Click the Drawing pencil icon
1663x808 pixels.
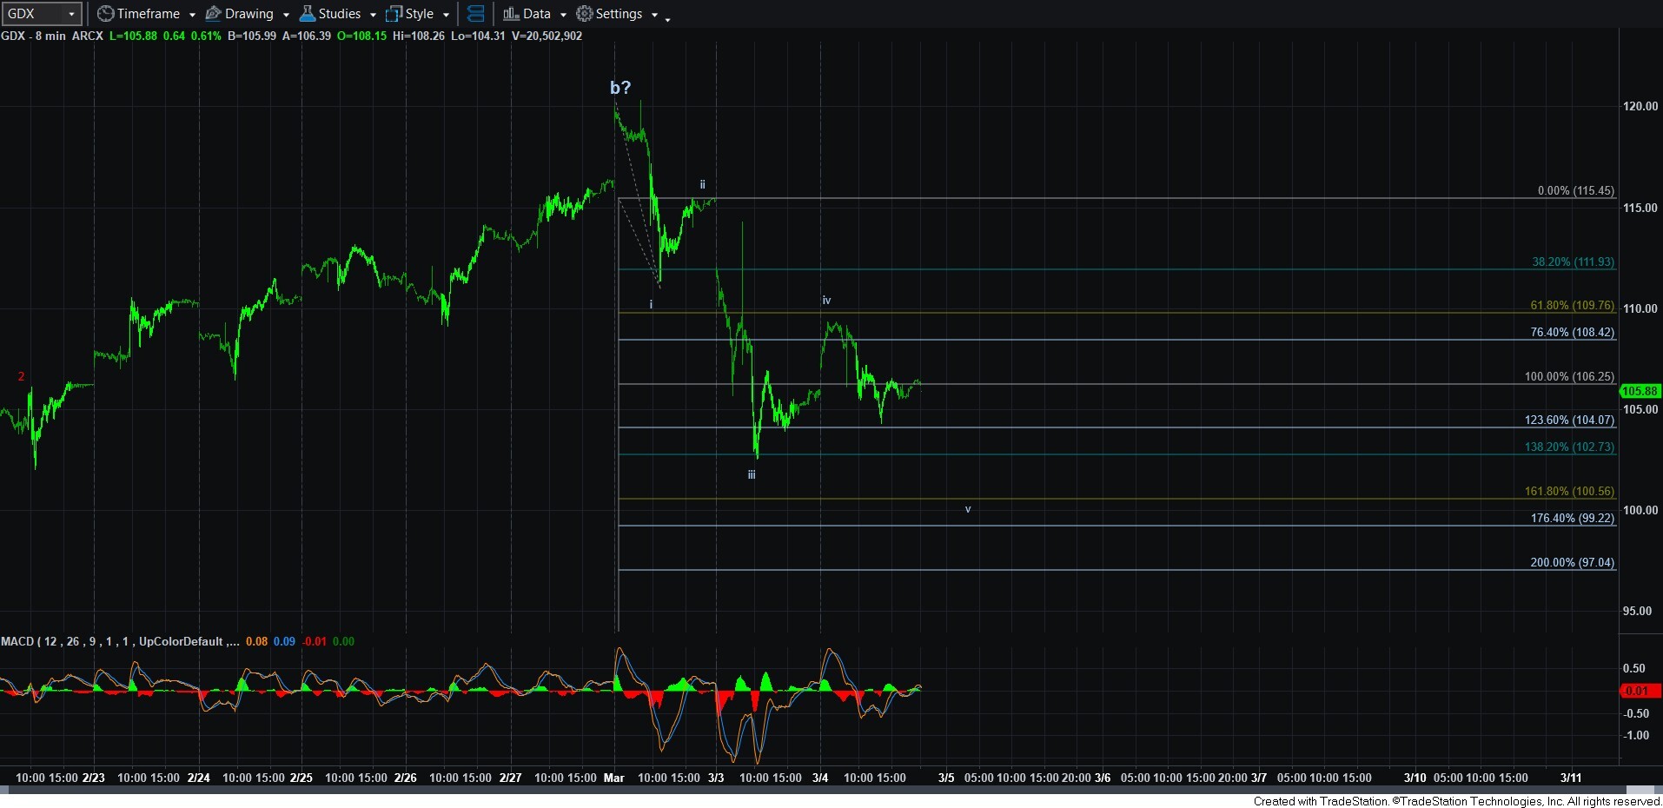pos(213,14)
